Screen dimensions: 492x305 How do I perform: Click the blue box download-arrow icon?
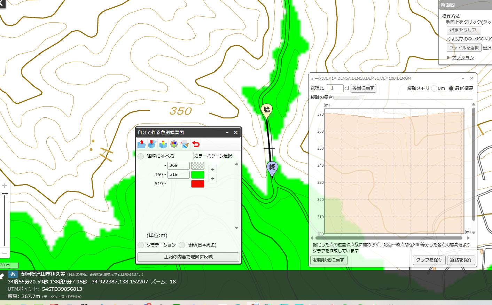(152, 144)
